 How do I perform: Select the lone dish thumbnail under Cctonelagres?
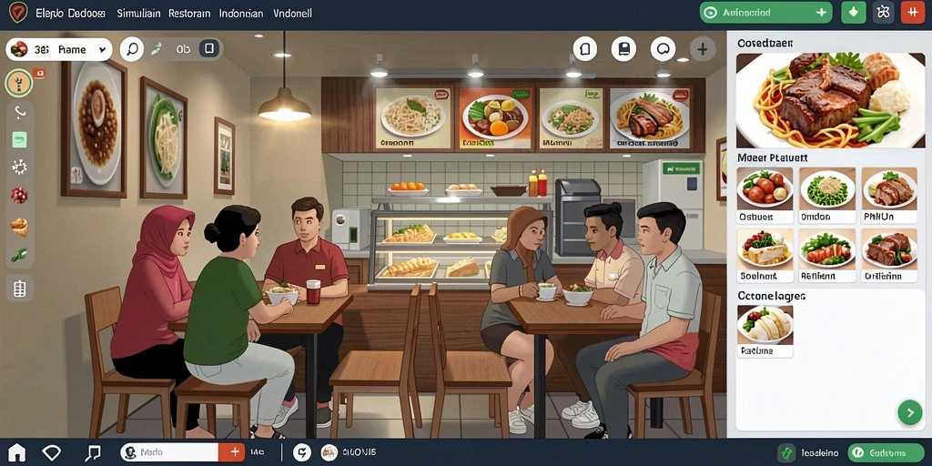tap(765, 331)
